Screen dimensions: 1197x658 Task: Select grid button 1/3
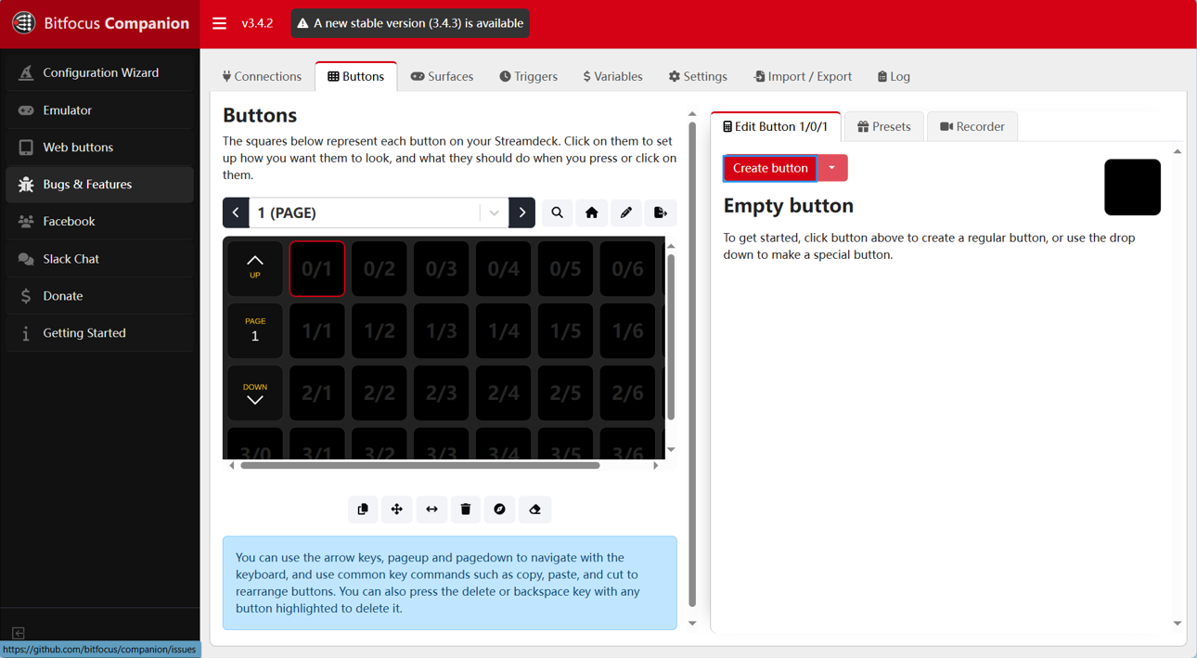click(x=441, y=331)
